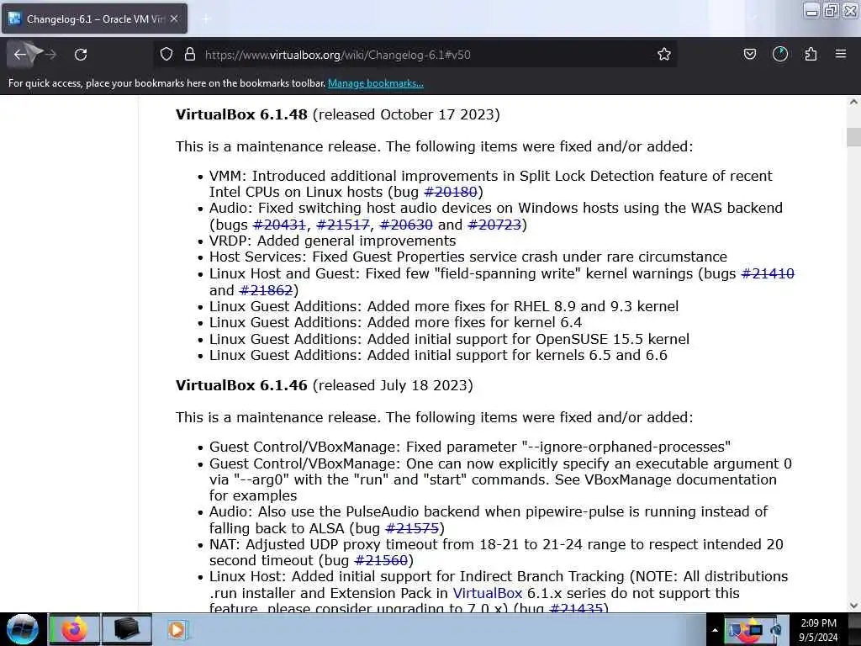
Task: Click the vertical scrollbar thumb
Action: (x=853, y=137)
